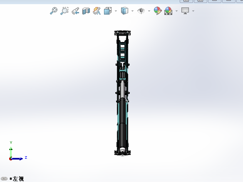243x182 pixels.
Task: Open the Apply Scene dropdown arrow
Action: (x=176, y=11)
